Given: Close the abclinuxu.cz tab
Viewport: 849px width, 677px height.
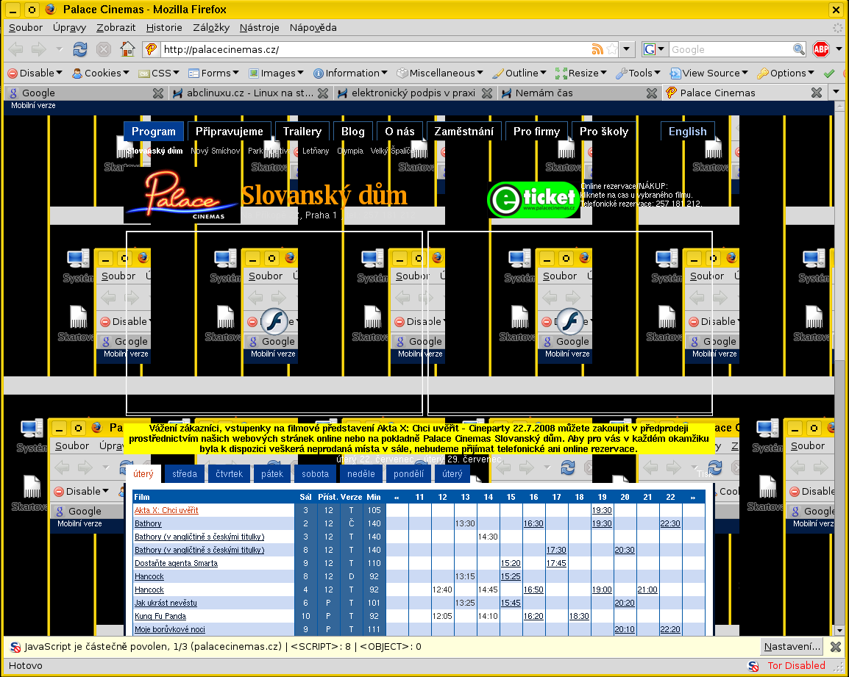Looking at the screenshot, I should coord(323,93).
